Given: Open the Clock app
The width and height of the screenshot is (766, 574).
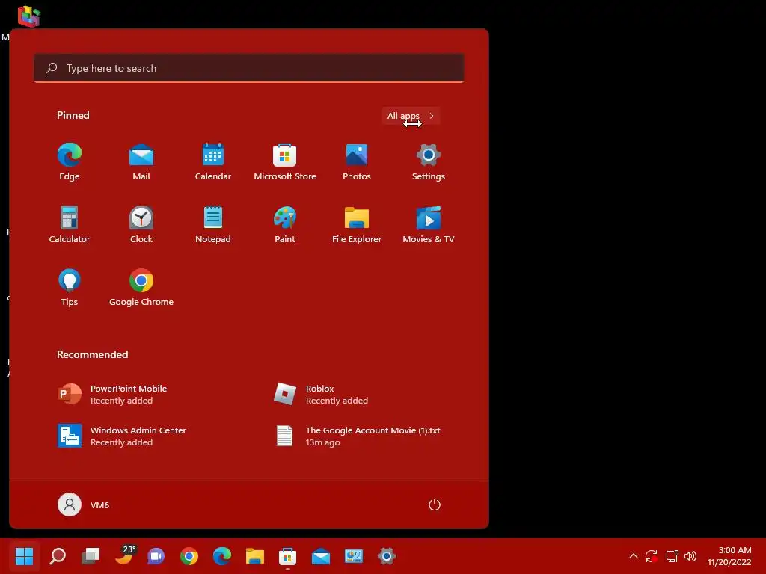Looking at the screenshot, I should pos(141,224).
